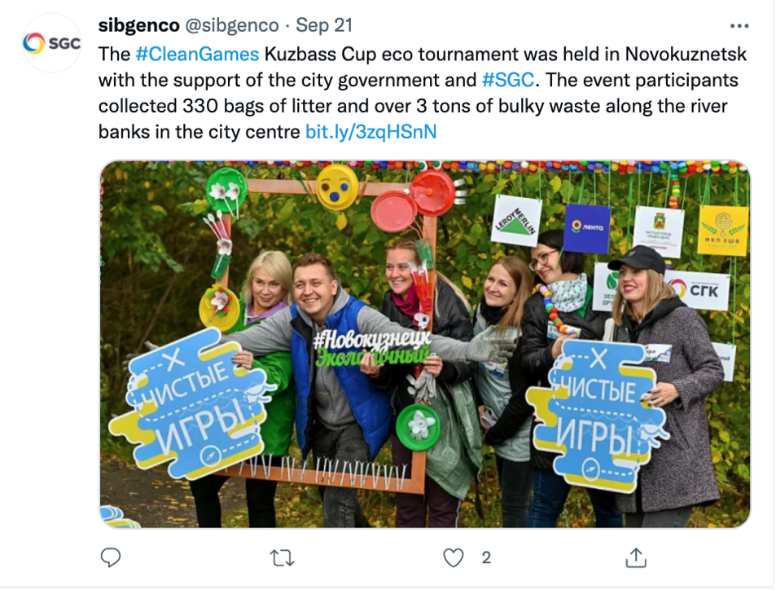The image size is (776, 590).
Task: Click right Чистые Игры sign in photo
Action: [598, 415]
